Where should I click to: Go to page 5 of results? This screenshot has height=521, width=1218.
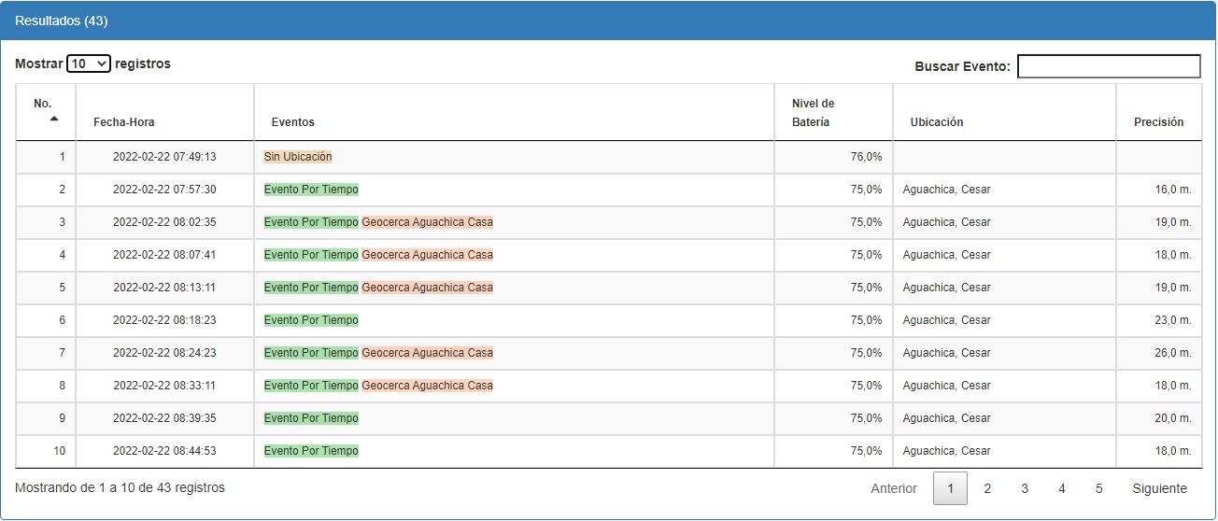(1099, 488)
